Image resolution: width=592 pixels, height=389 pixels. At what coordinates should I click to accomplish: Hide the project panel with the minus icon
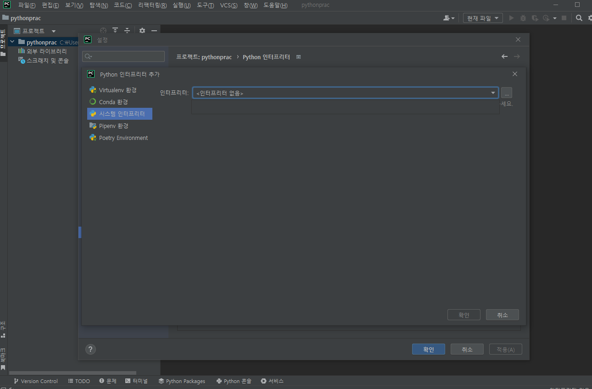pos(154,31)
